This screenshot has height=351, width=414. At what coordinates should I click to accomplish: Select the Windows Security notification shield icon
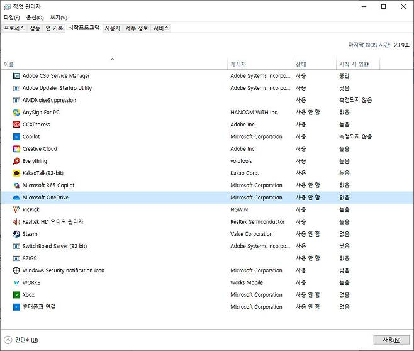16,270
